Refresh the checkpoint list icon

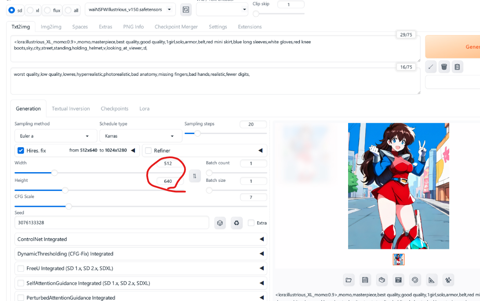[x=186, y=10]
